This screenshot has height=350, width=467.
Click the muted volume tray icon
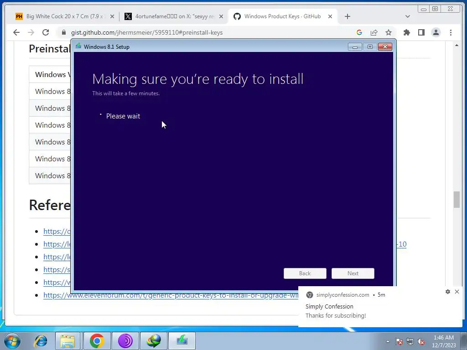pyautogui.click(x=421, y=341)
